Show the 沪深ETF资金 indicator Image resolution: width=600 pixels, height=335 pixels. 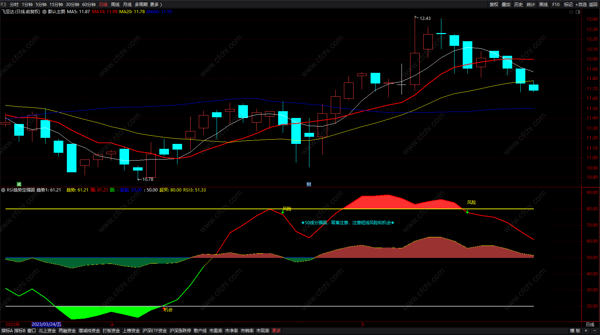click(155, 331)
